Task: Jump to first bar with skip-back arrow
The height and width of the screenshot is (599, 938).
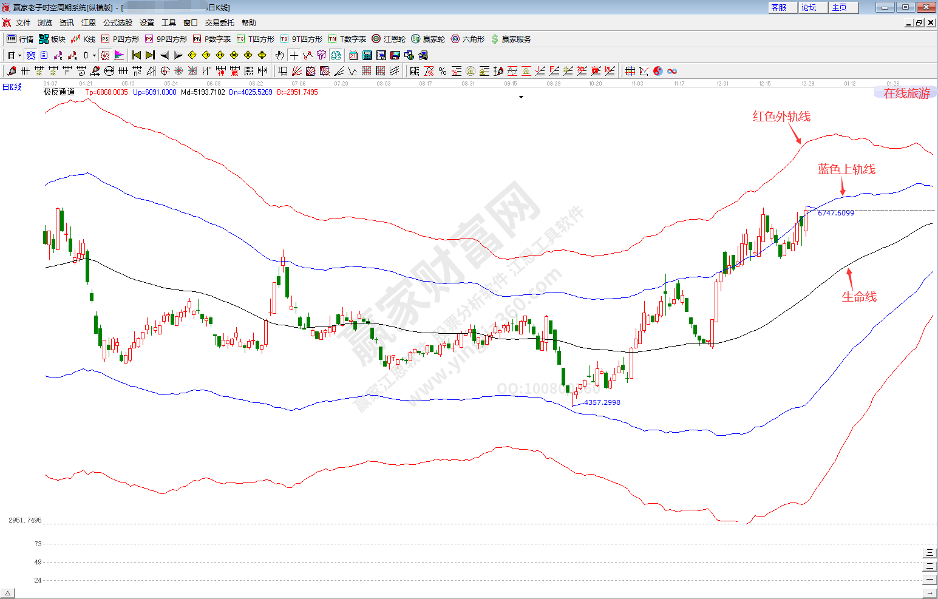Action: pyautogui.click(x=136, y=55)
